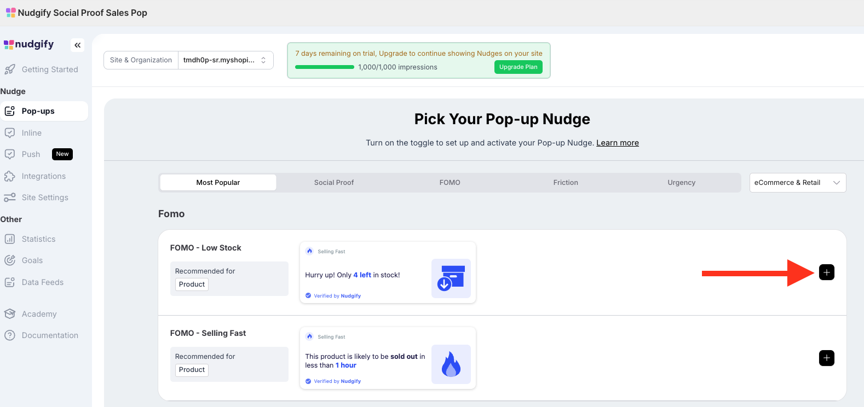Click flame badge in Selling Fast preview

click(x=310, y=336)
